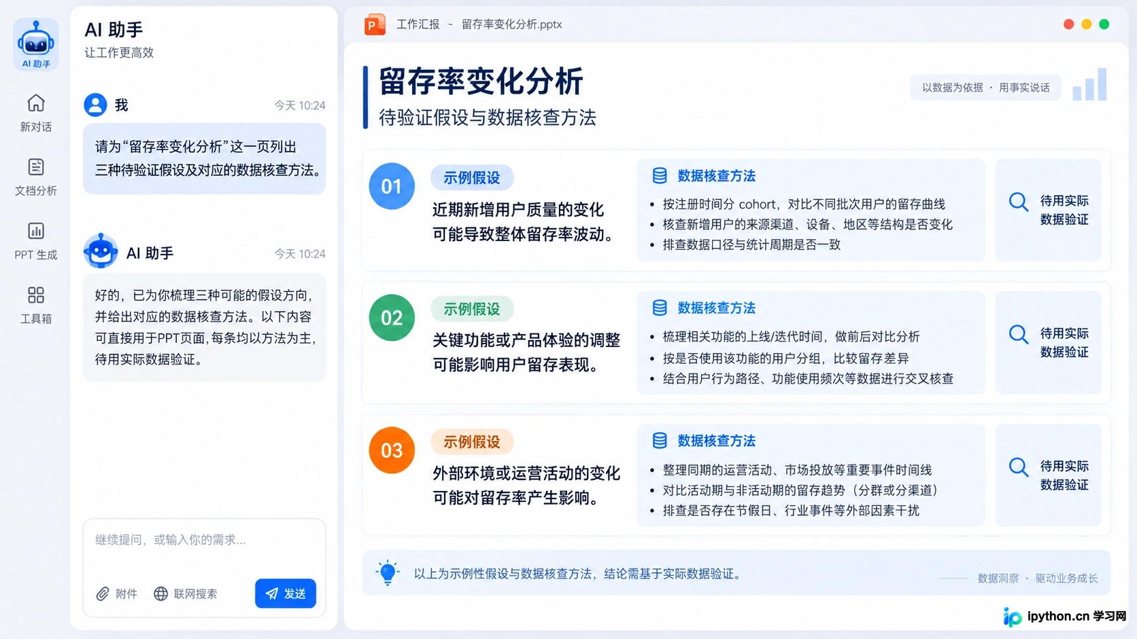Click the blue 发送 send button
1137x639 pixels.
tap(286, 594)
